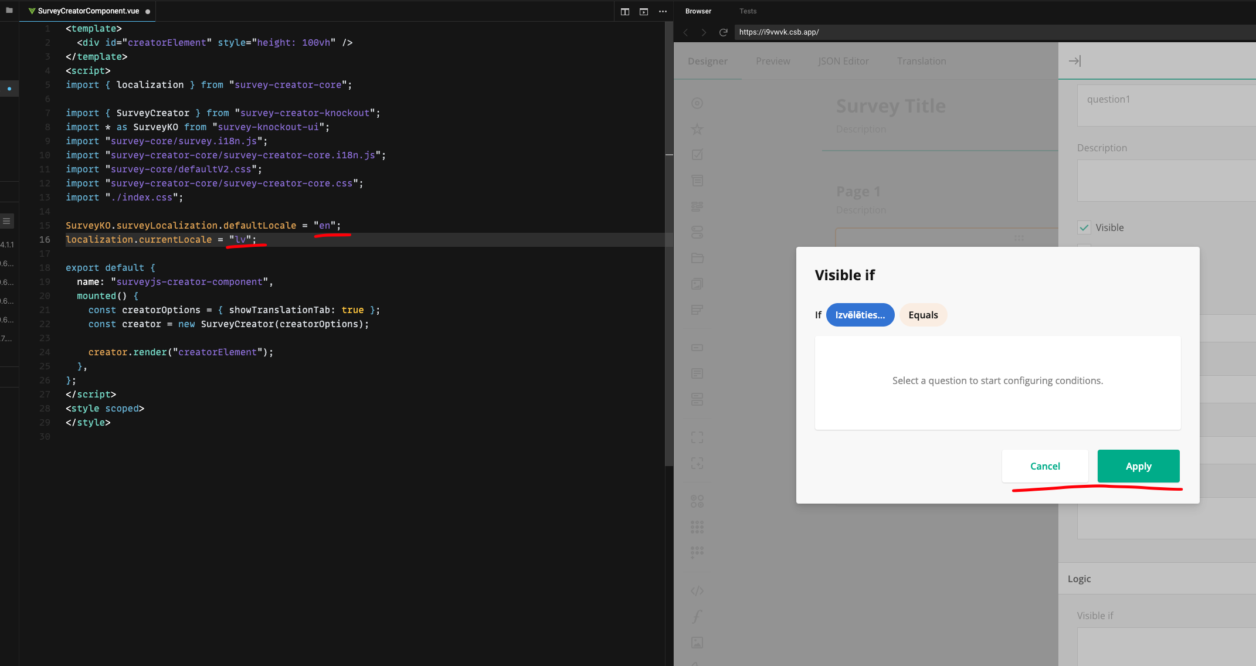Open the Tests tab

click(x=748, y=11)
